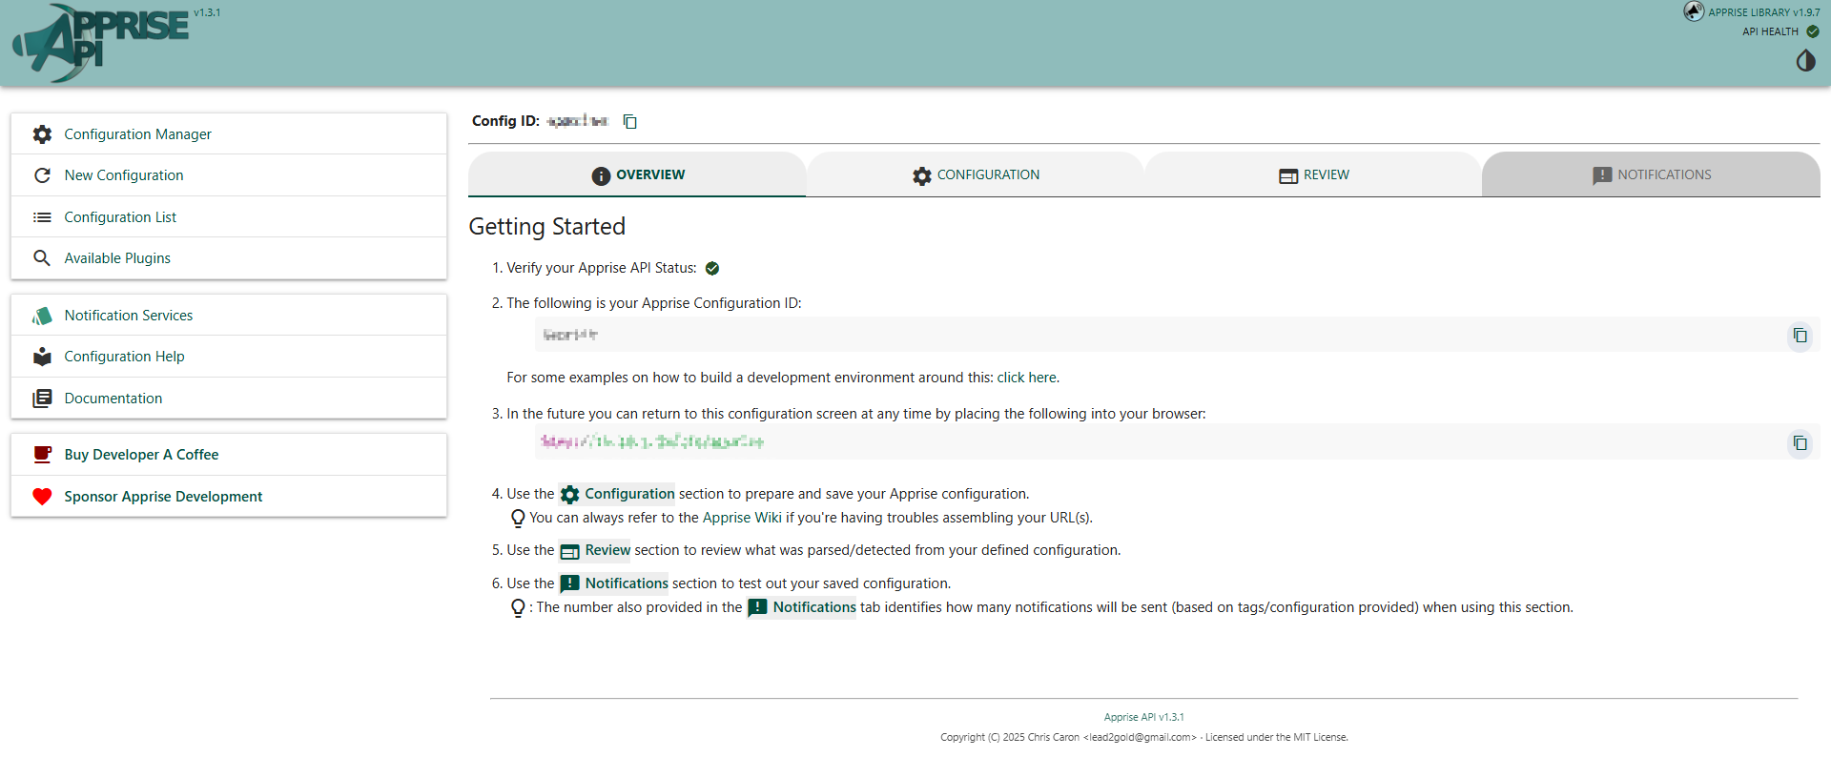Open the Apprise Wiki link
Viewport: 1831px width, 757px height.
click(x=742, y=518)
